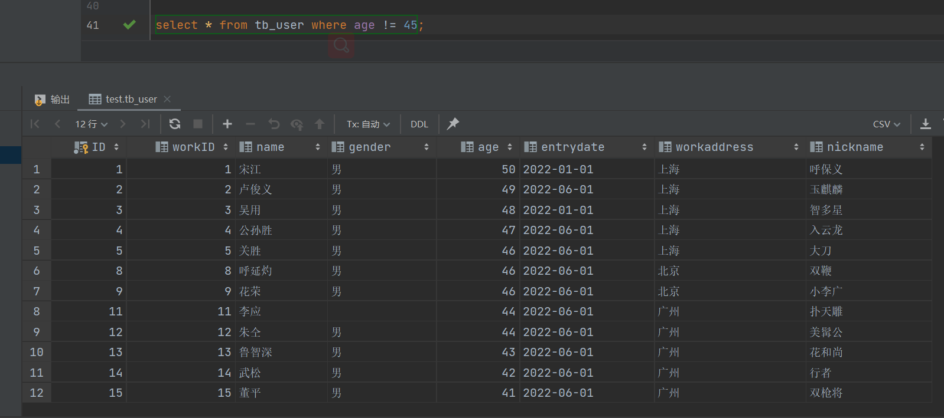Open the Tx: 自动 transaction mode dropdown
The image size is (944, 418).
pos(369,124)
